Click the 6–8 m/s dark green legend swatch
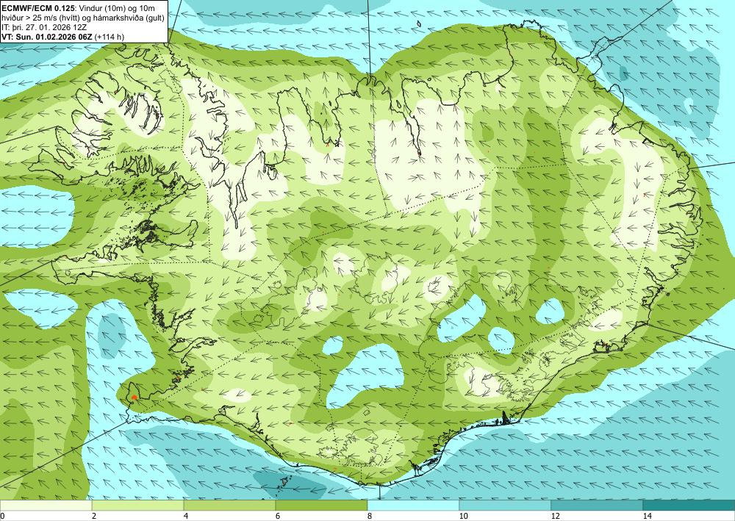Image resolution: width=735 pixels, height=521 pixels. coord(322,506)
